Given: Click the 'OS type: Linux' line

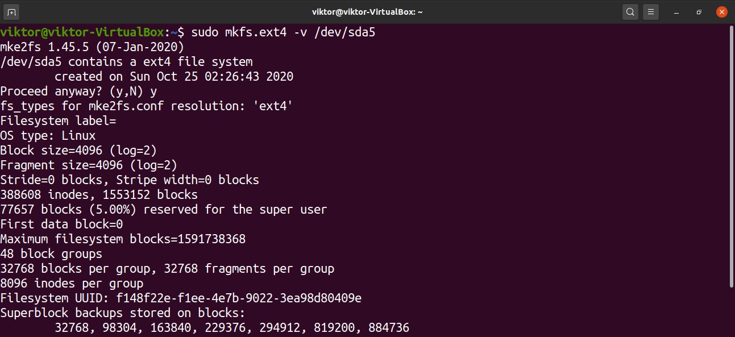Looking at the screenshot, I should (x=48, y=135).
